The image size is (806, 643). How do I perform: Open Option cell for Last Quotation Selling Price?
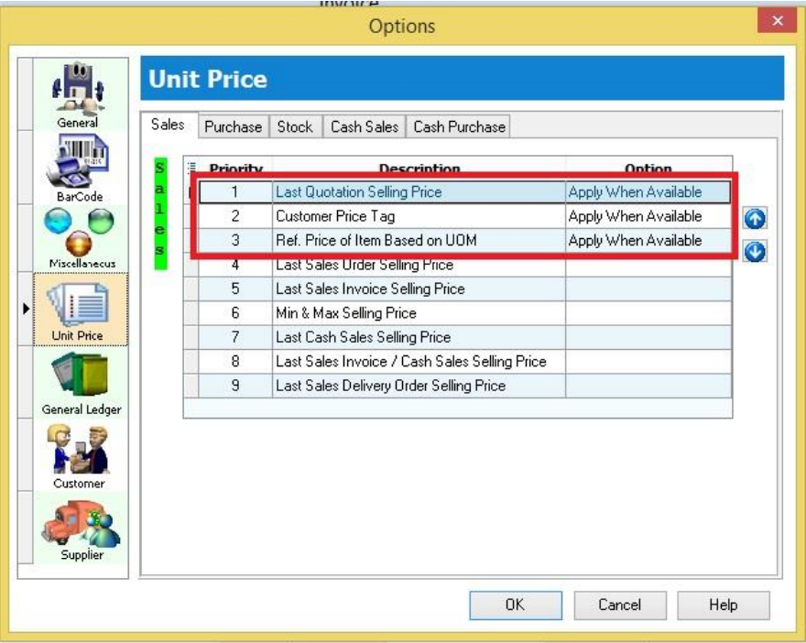[648, 192]
